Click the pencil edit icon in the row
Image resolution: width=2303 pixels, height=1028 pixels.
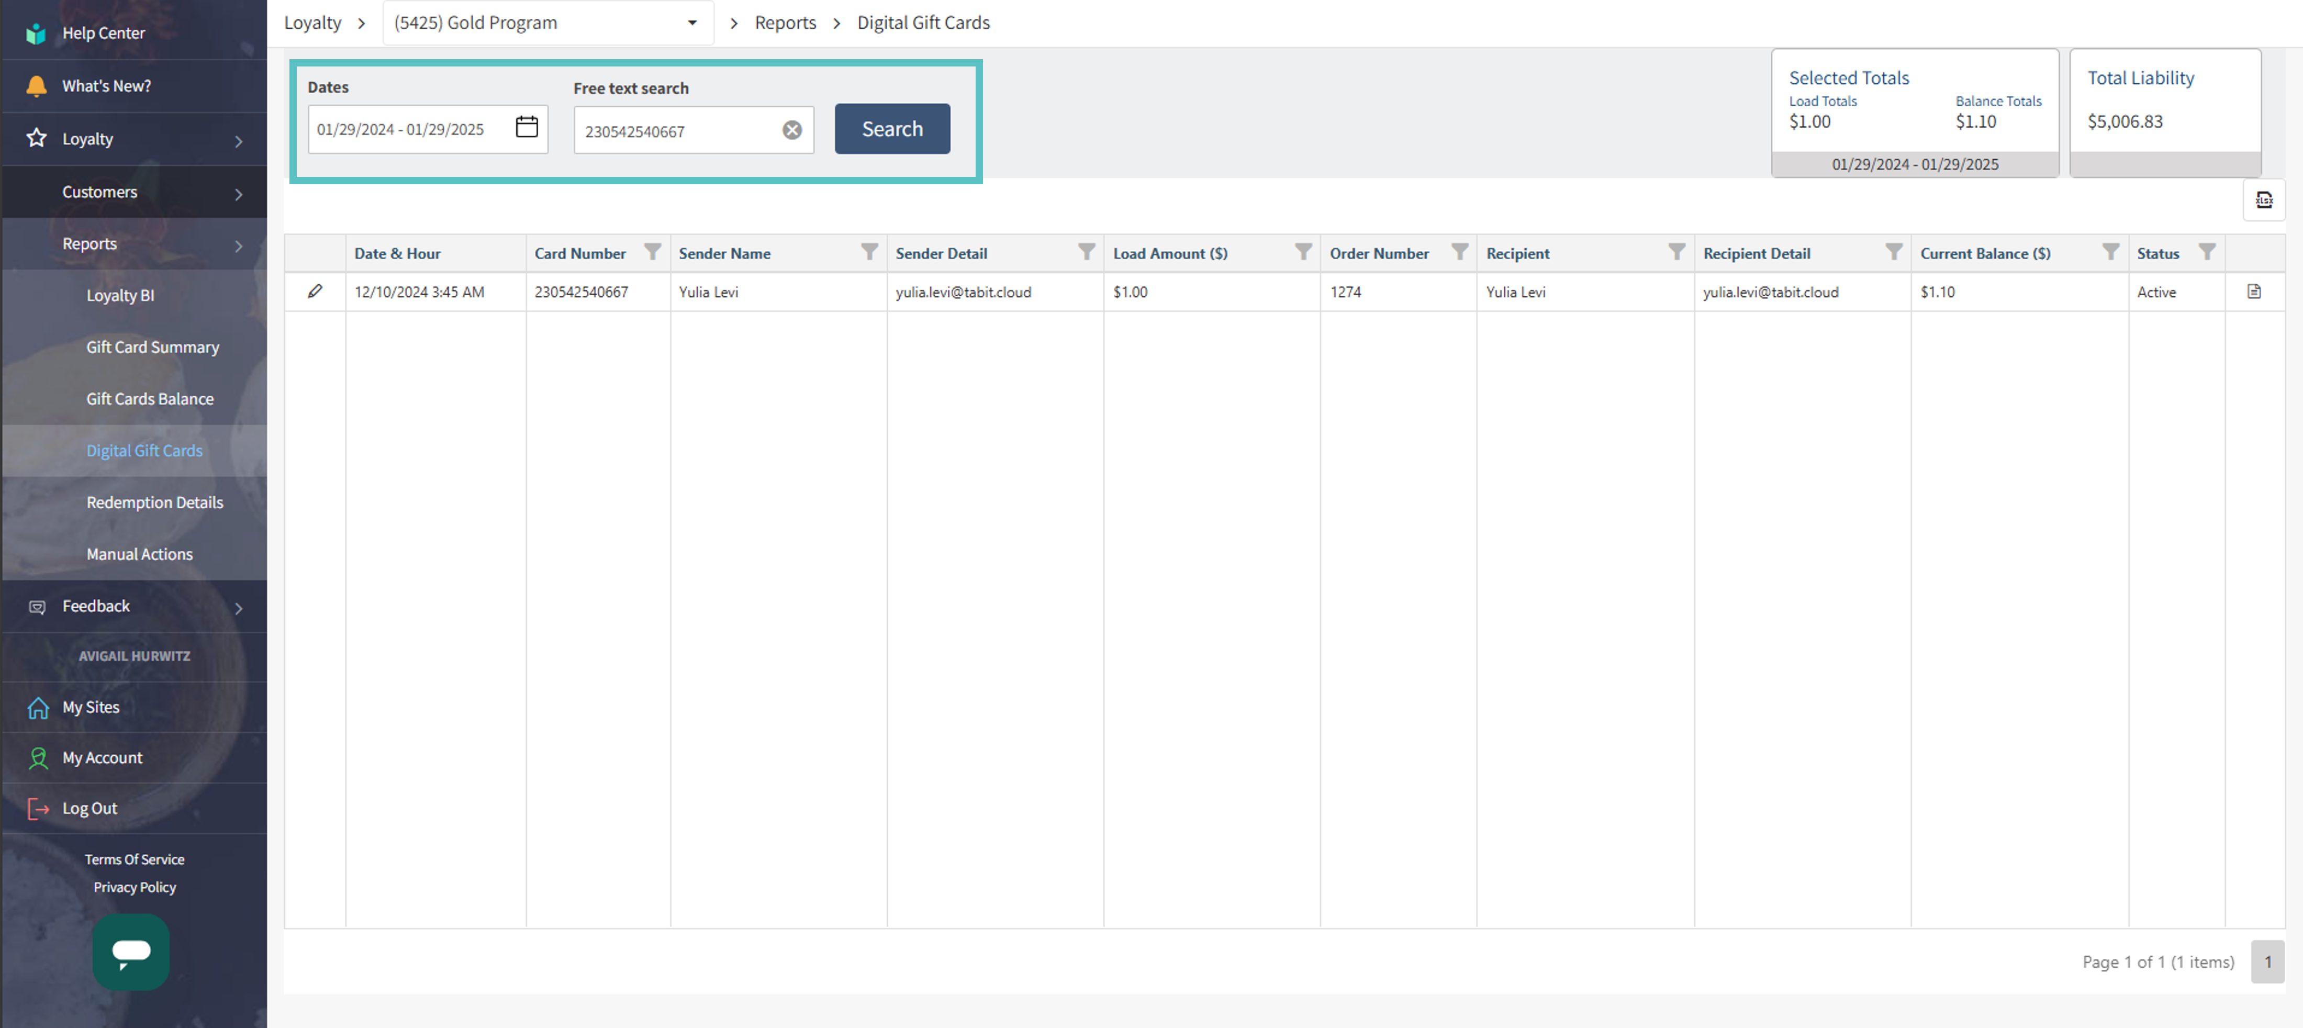(x=315, y=292)
